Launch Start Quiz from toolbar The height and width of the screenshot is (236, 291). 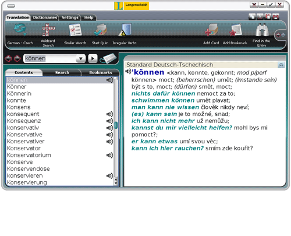[100, 30]
